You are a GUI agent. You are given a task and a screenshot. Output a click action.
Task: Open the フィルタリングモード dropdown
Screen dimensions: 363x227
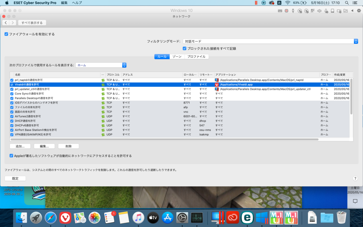click(x=270, y=41)
